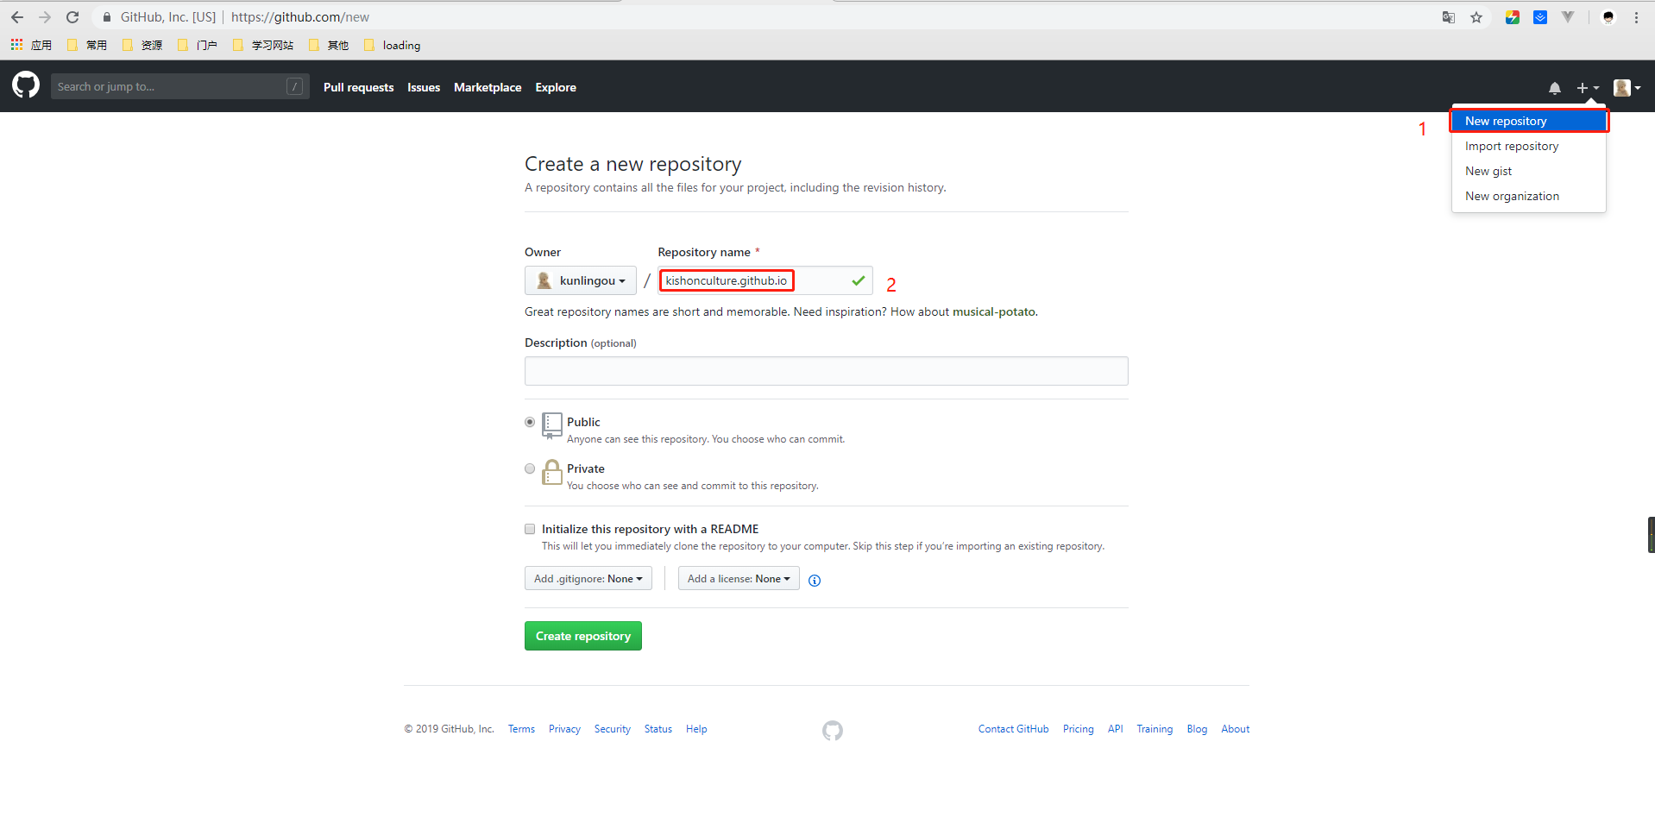Click the GitHub Octocat logo in header
1655x836 pixels.
[x=26, y=85]
